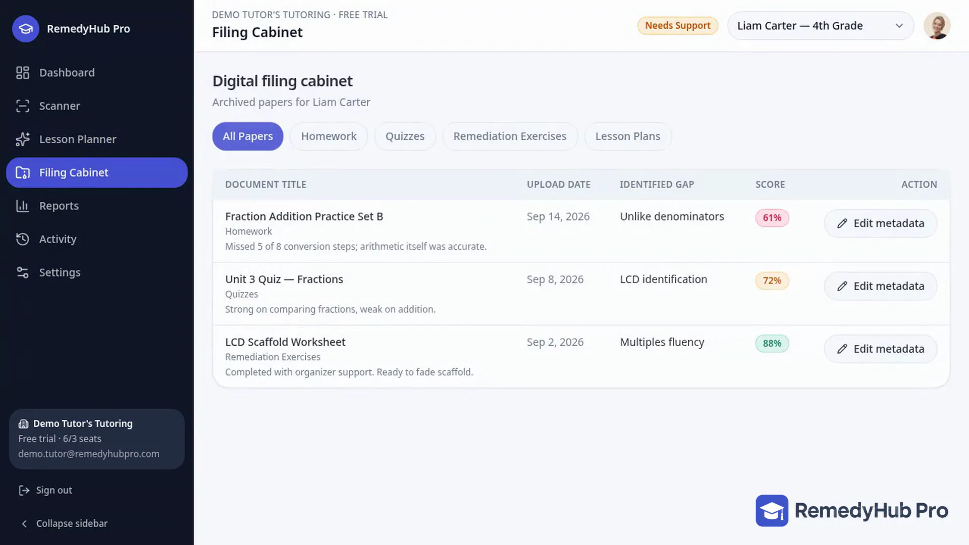Click the pencil icon for Unit 3 Quiz row
969x545 pixels.
coord(842,286)
